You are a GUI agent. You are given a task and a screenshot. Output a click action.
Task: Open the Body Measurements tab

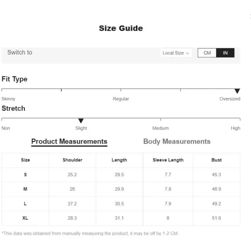pos(177,141)
